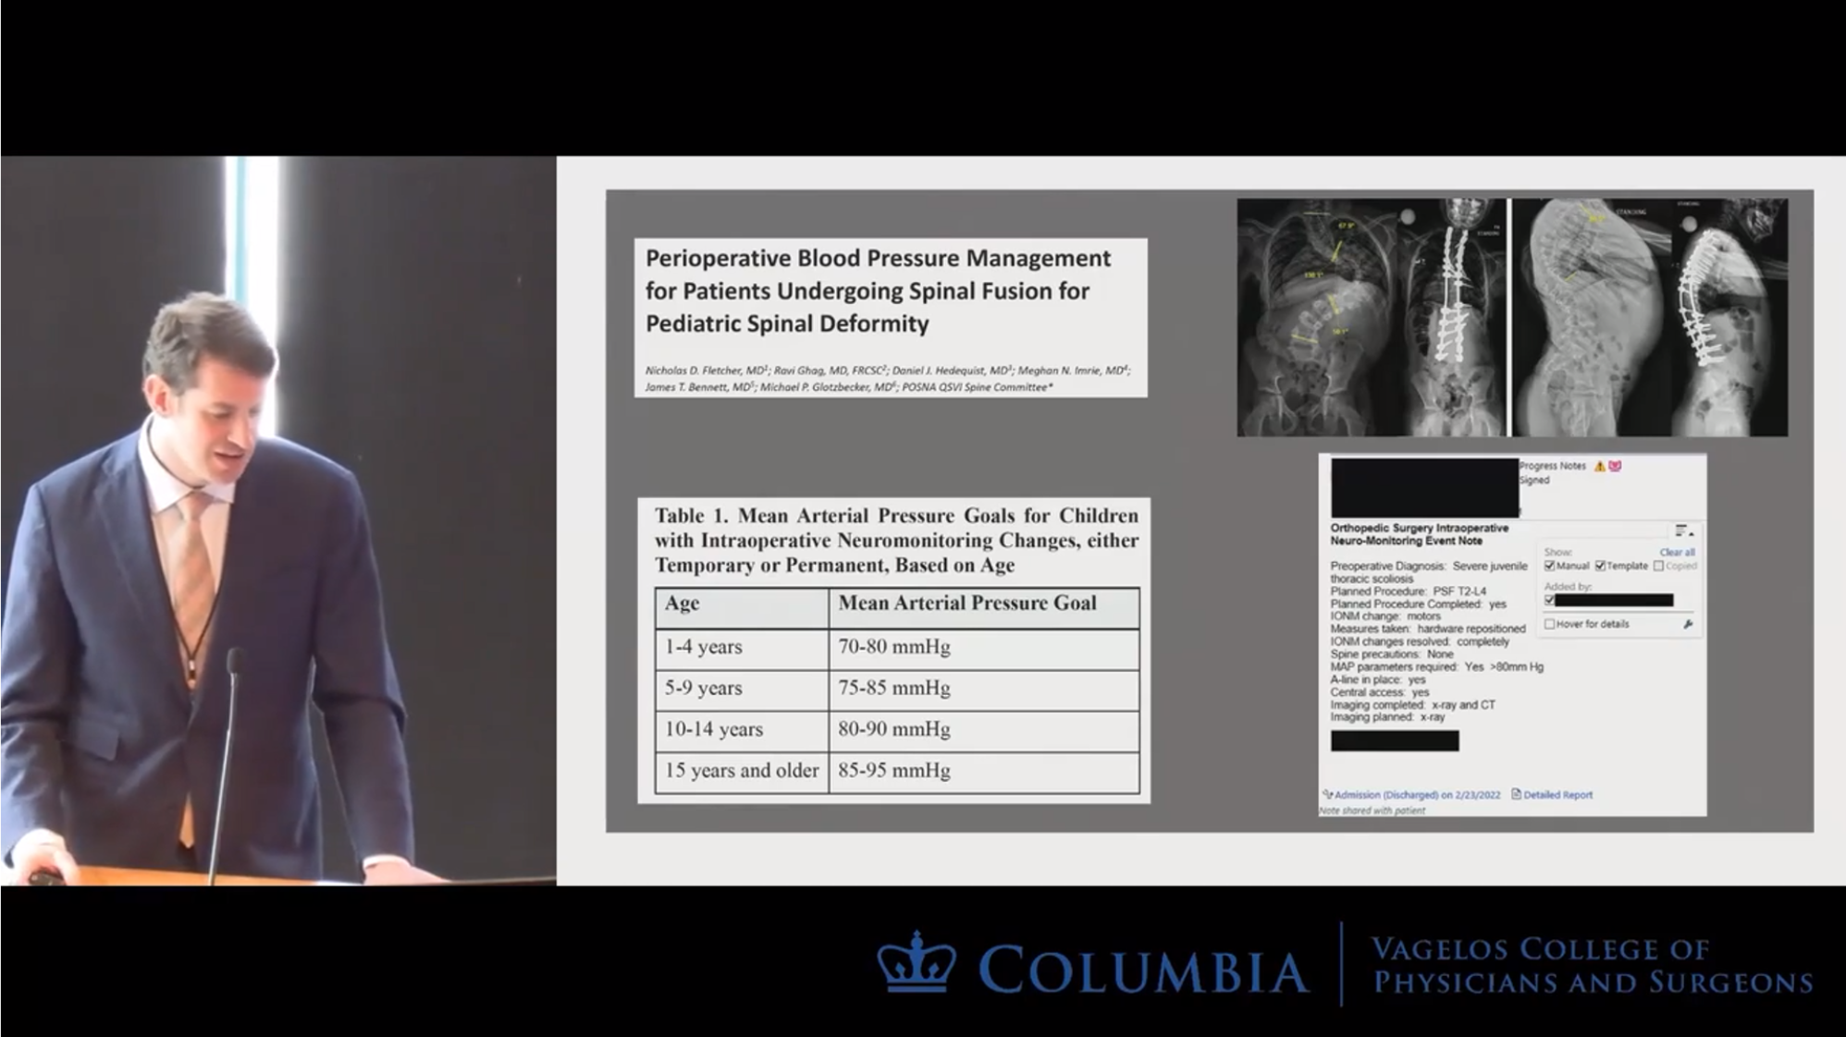Viewport: 1846px width, 1037px height.
Task: Click the 1-4 years table cell
Action: (742, 648)
